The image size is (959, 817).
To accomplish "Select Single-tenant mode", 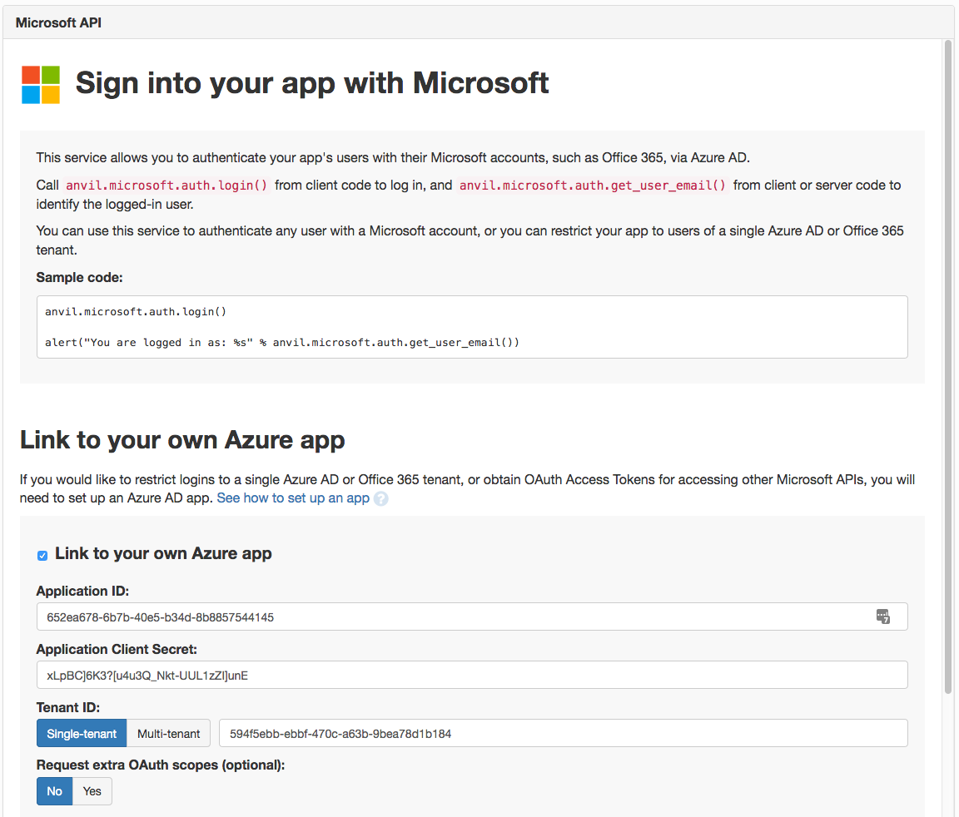I will pyautogui.click(x=81, y=733).
